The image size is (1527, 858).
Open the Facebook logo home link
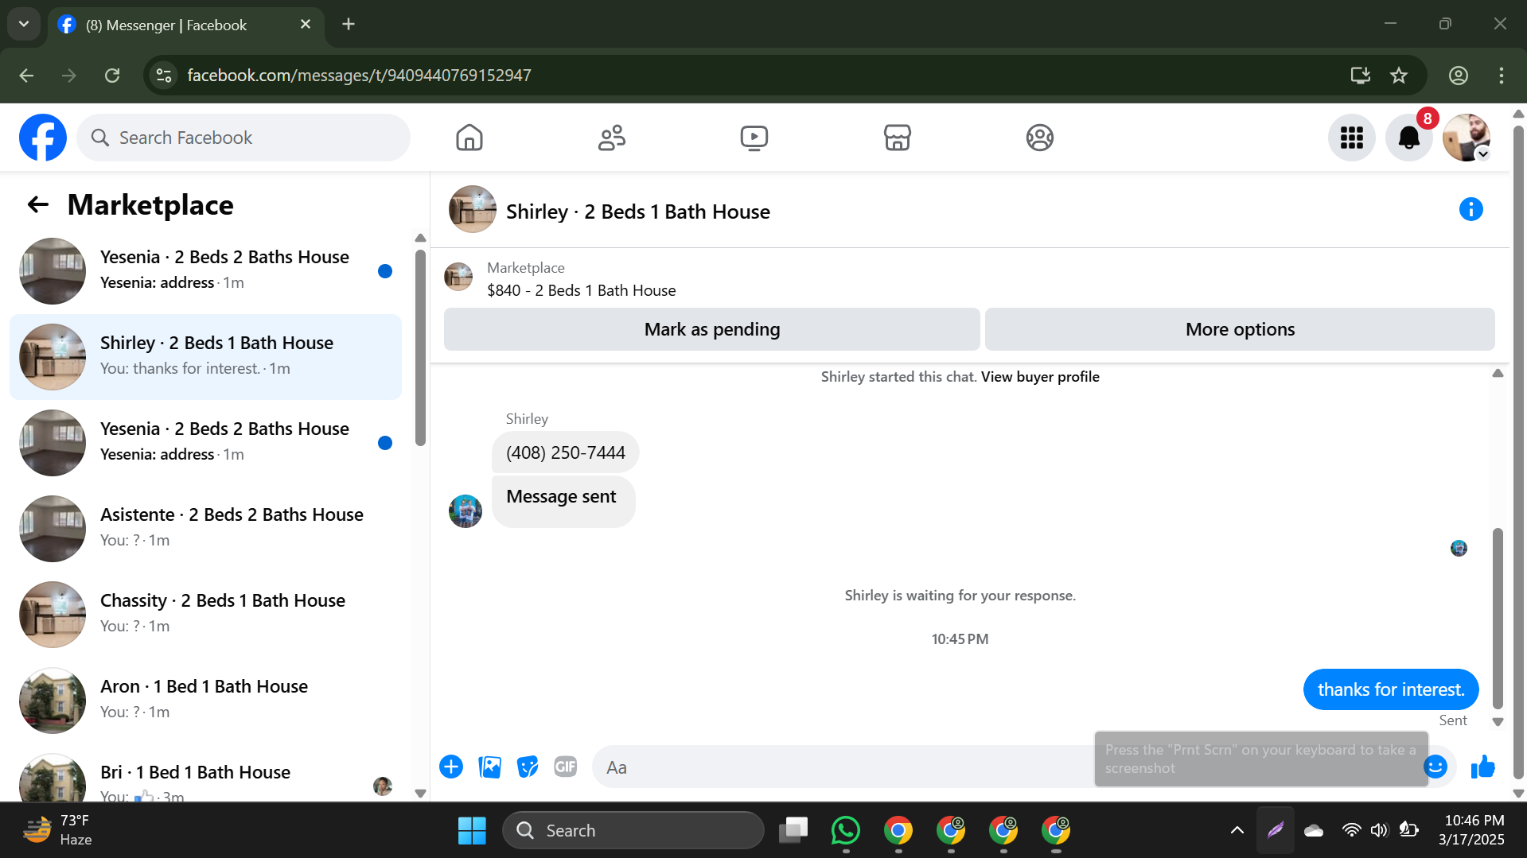[43, 138]
